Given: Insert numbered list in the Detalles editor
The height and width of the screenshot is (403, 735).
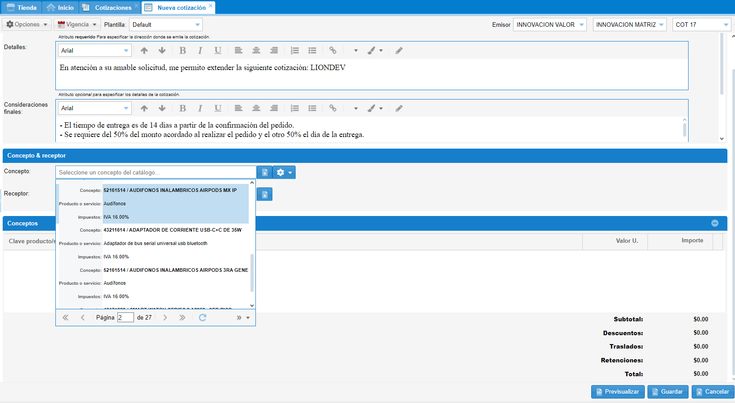Looking at the screenshot, I should [295, 50].
